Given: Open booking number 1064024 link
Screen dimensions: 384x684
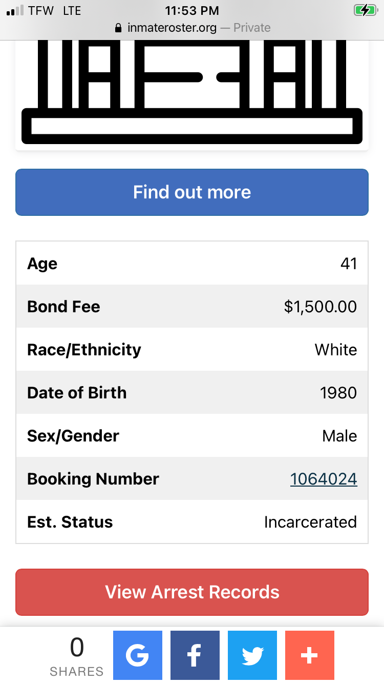Looking at the screenshot, I should pyautogui.click(x=324, y=479).
